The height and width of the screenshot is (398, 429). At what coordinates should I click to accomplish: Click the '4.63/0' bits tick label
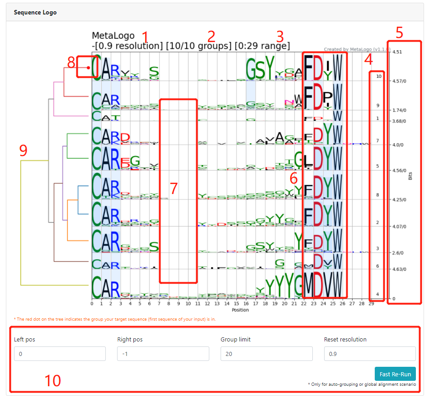pyautogui.click(x=399, y=270)
